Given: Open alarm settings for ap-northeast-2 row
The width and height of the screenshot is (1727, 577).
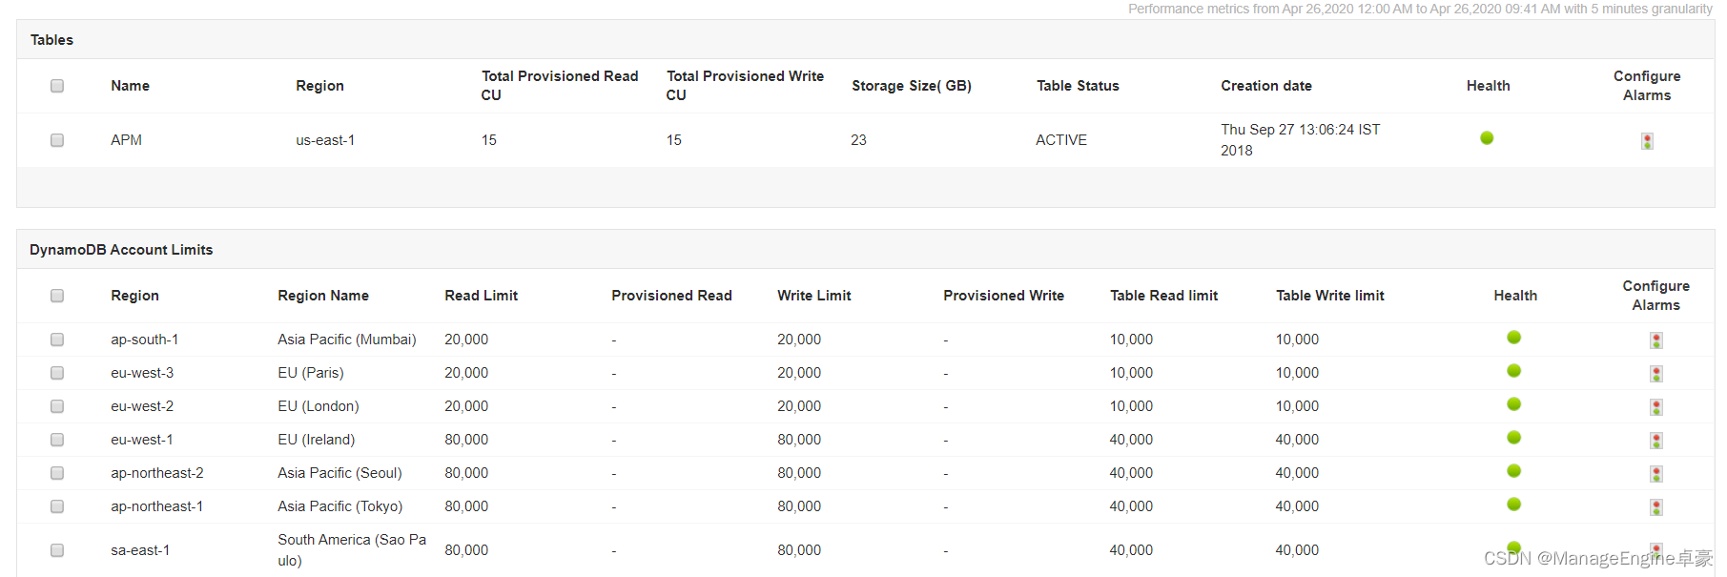Looking at the screenshot, I should click(1656, 474).
